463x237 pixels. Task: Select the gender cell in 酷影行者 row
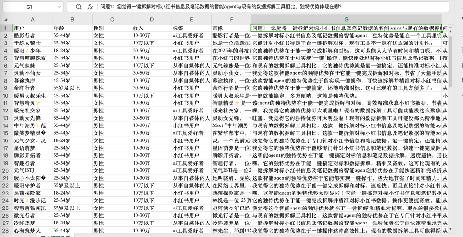112,35
